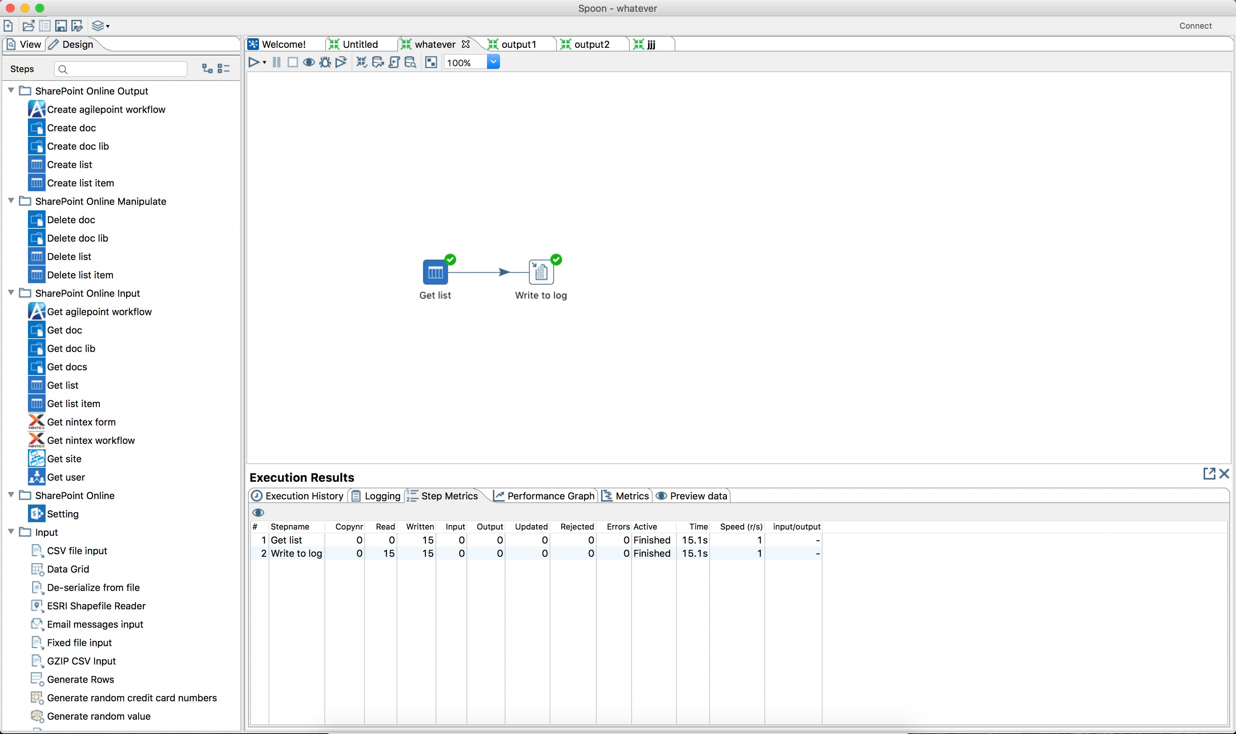The image size is (1236, 734).
Task: Collapse the SharePoint Online Manipulate folder
Action: (11, 201)
